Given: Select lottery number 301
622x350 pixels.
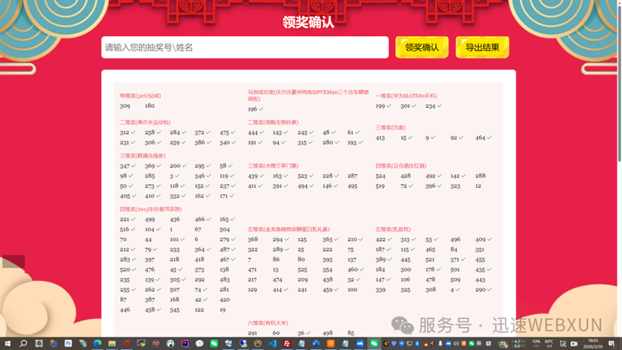Looking at the screenshot, I should tap(405, 106).
